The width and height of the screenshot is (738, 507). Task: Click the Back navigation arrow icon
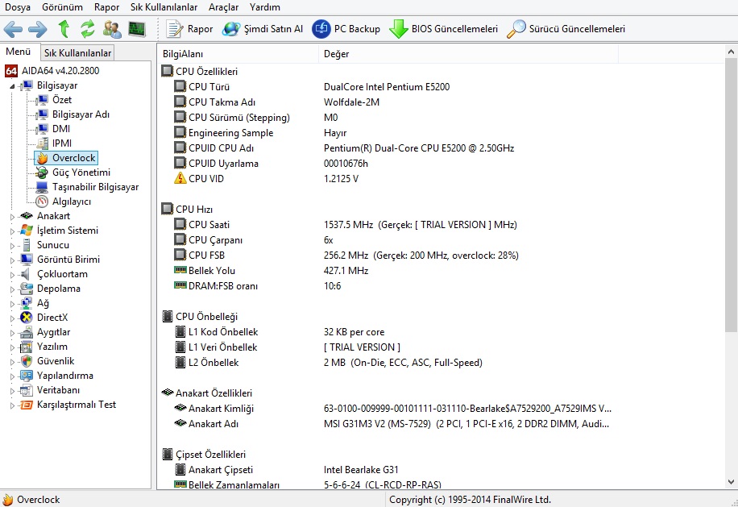pos(13,29)
